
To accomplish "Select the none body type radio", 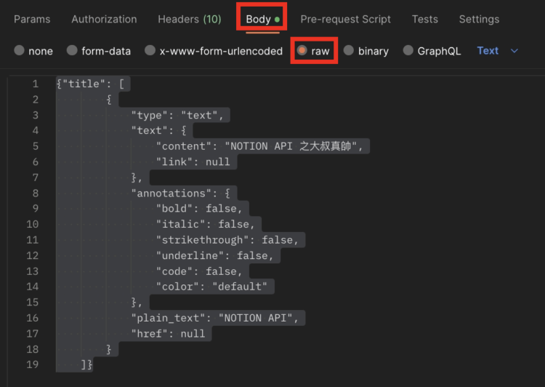I will (20, 51).
